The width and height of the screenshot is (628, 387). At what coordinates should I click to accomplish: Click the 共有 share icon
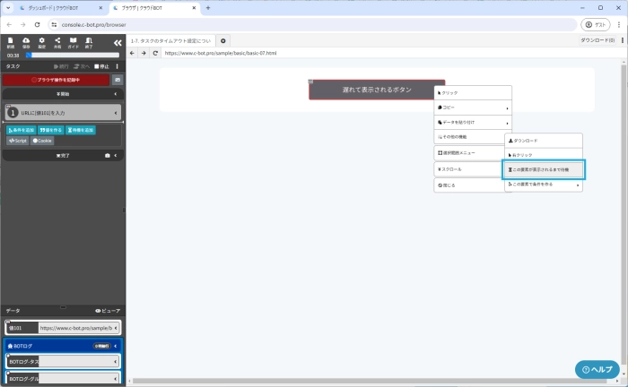click(57, 41)
